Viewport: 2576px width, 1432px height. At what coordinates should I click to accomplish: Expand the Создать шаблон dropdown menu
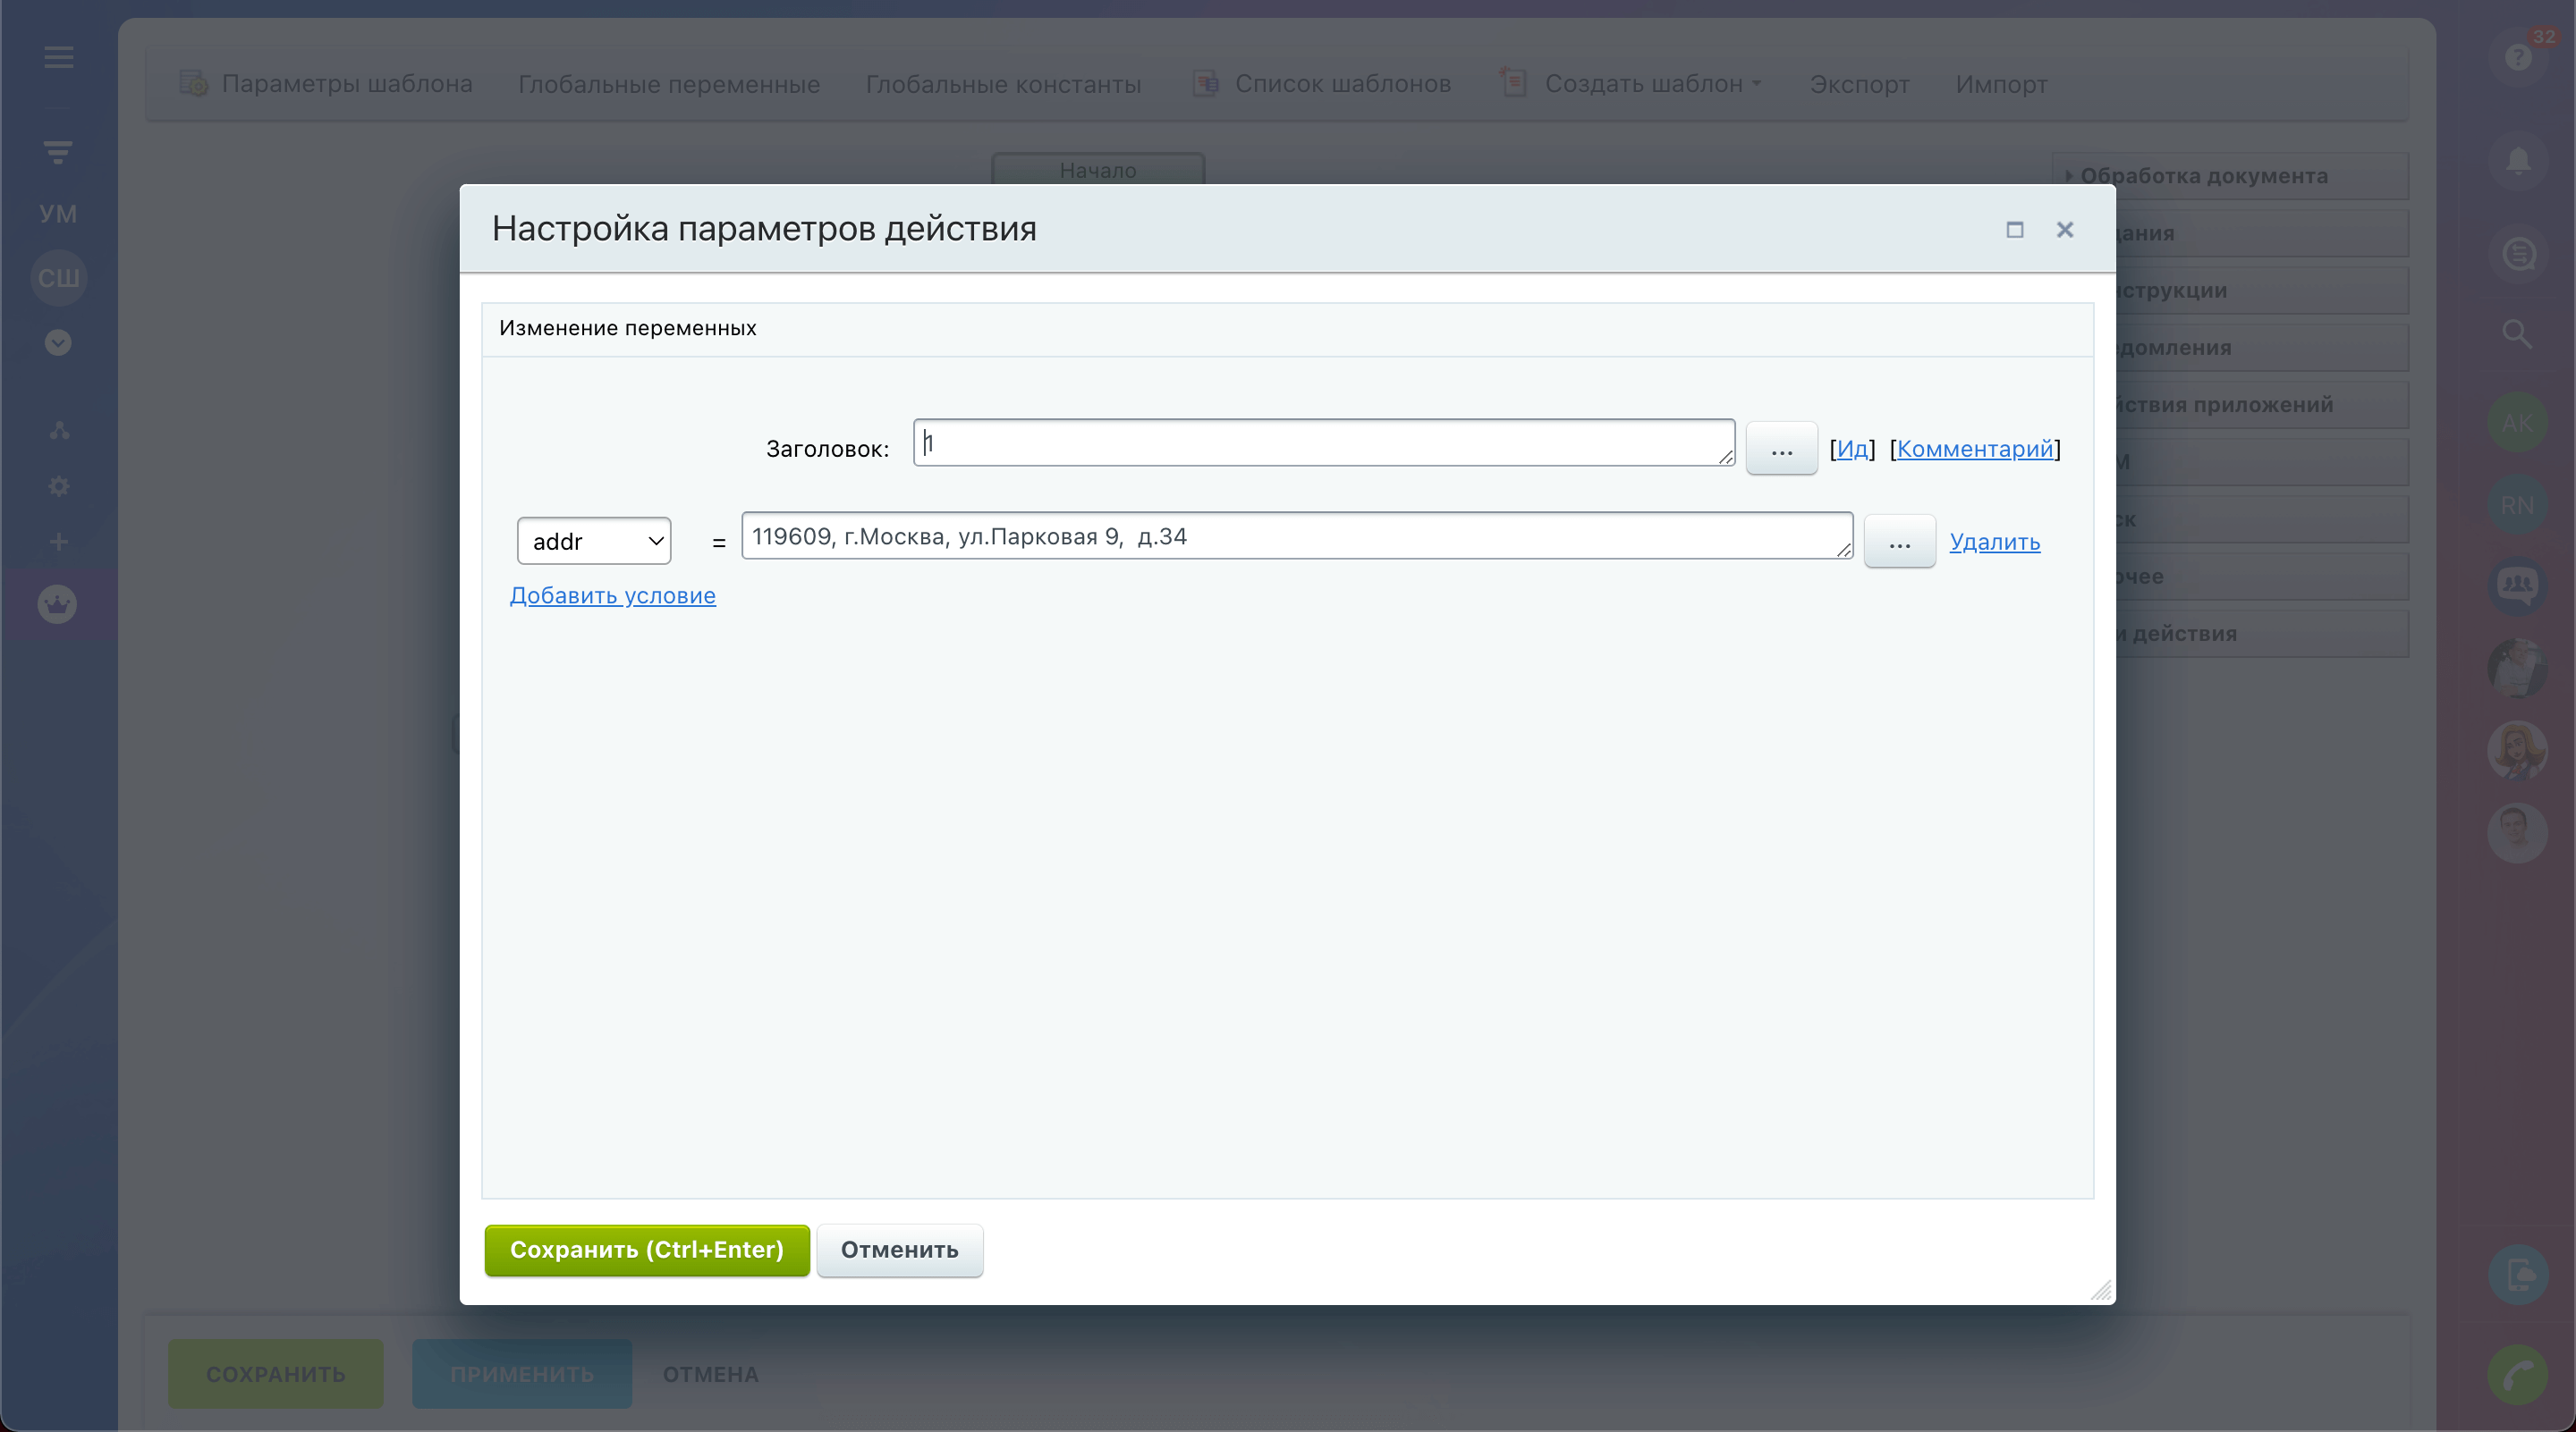pos(1651,84)
